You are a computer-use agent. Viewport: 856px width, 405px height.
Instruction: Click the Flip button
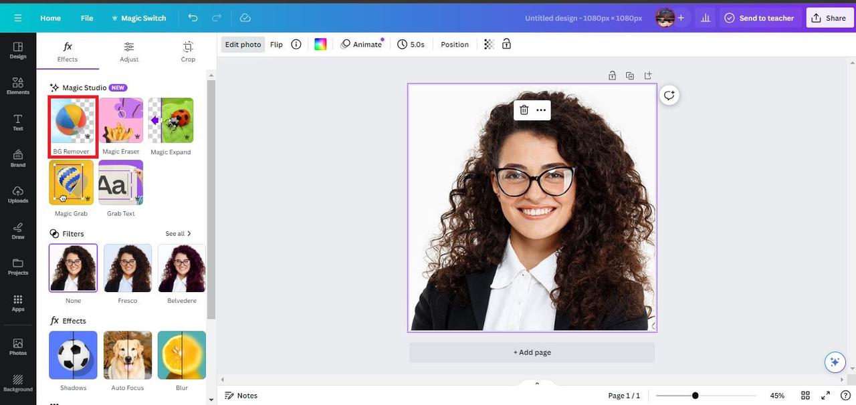[x=276, y=44]
